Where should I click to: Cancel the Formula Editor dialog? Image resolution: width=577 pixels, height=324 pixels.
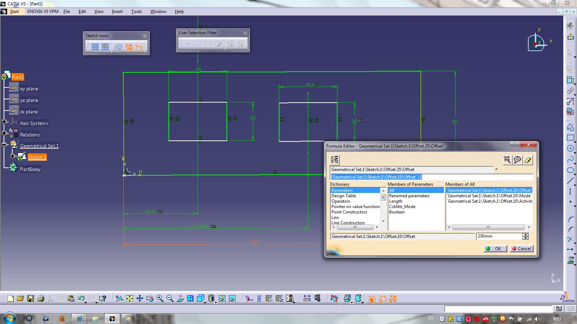521,248
